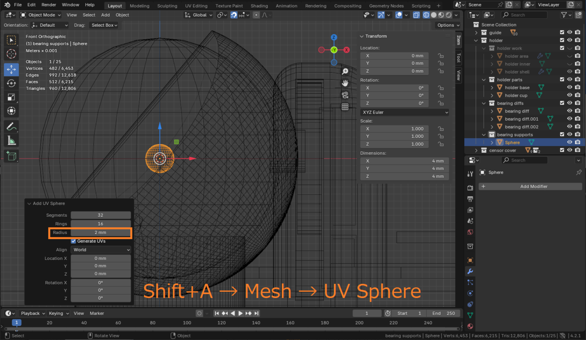The width and height of the screenshot is (586, 340).
Task: Collapse the Transform panel
Action: 362,36
